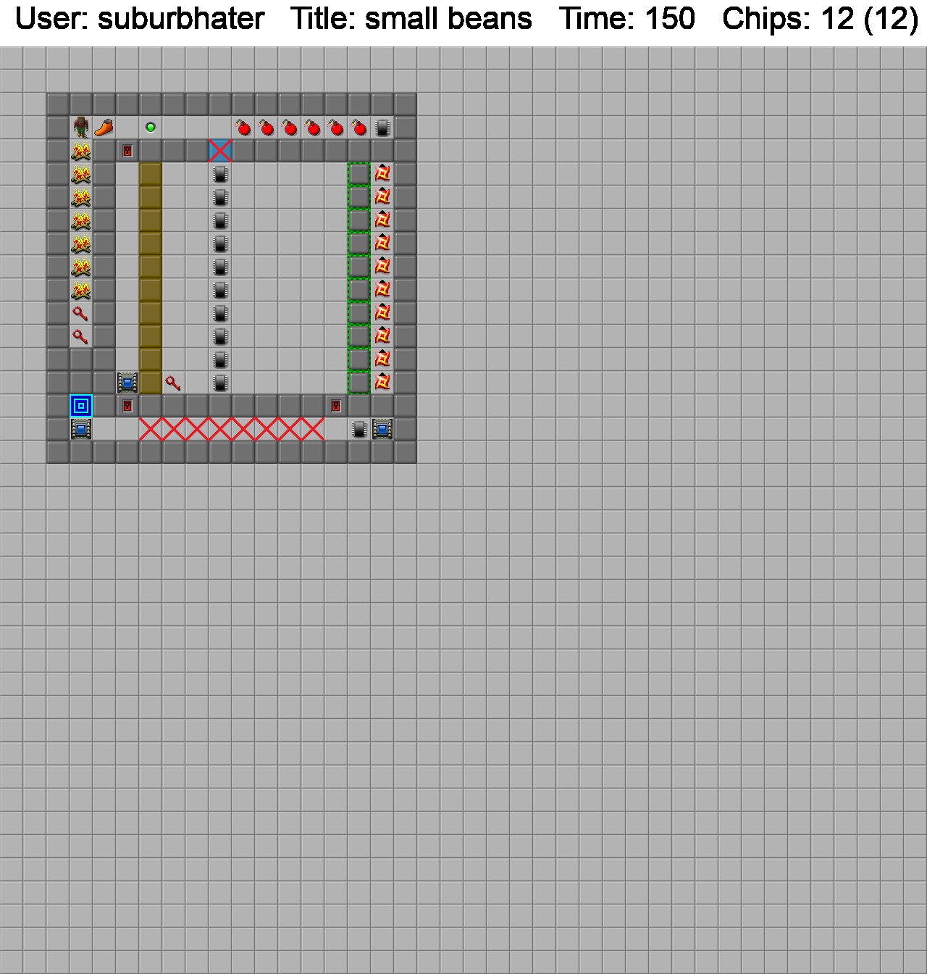
Task: Click the player character in the top-left corner
Action: (81, 128)
